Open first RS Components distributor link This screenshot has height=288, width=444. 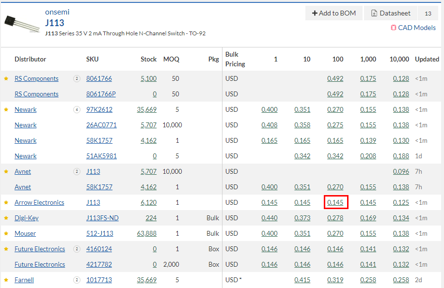coord(36,78)
